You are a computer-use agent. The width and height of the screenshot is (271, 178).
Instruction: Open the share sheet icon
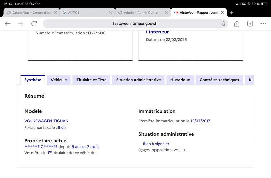(237, 24)
